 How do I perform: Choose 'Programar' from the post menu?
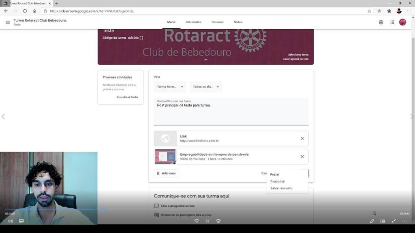[278, 182]
